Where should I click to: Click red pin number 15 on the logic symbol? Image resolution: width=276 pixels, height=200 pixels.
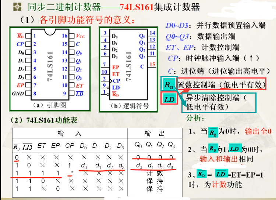152,65
